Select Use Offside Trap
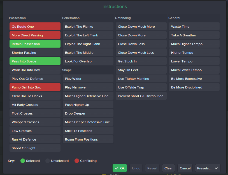Screen dimensions: 228x175 pyautogui.click(x=141, y=87)
